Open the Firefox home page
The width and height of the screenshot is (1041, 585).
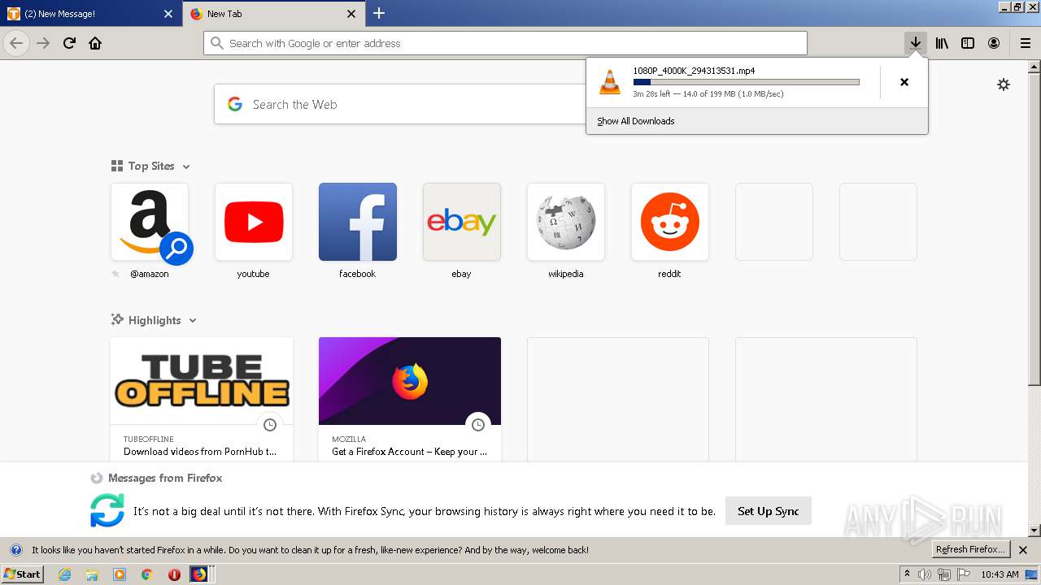point(95,43)
